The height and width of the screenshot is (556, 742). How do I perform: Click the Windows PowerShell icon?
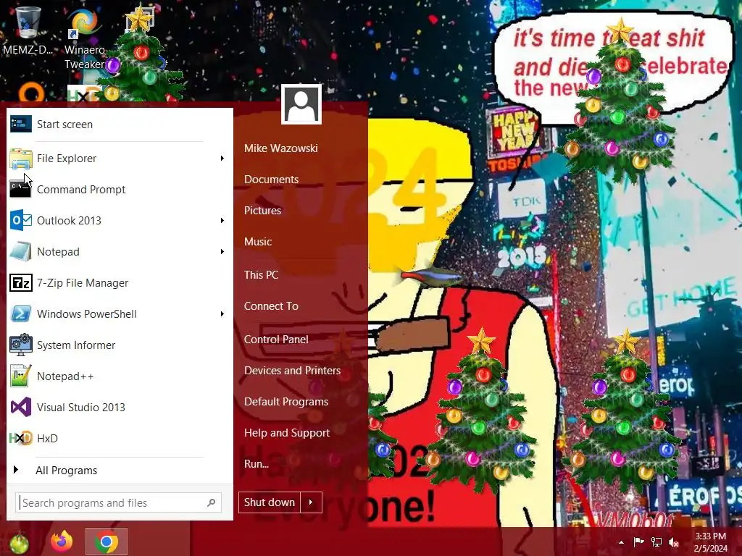21,313
